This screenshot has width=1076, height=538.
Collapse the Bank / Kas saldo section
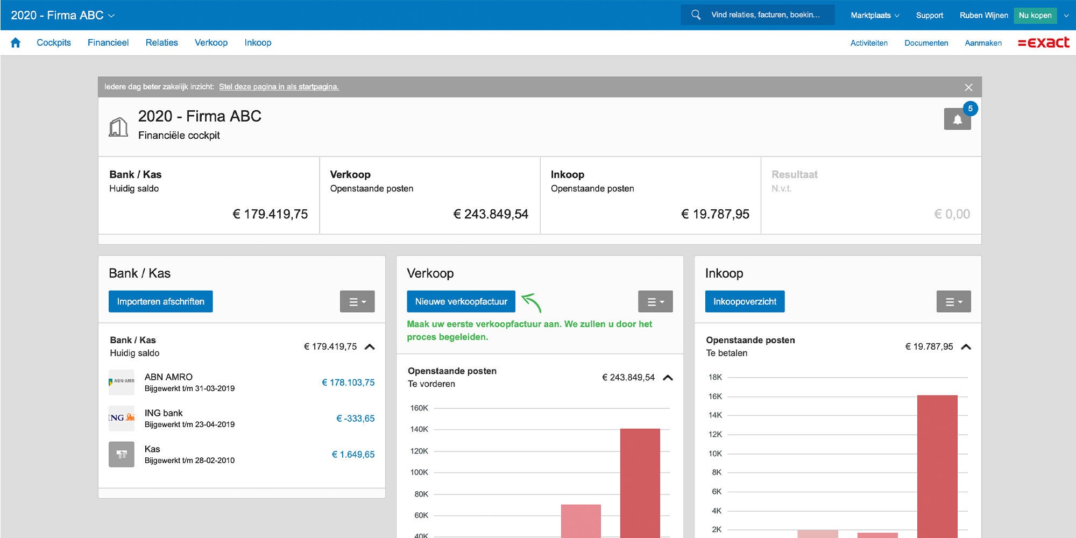tap(370, 346)
